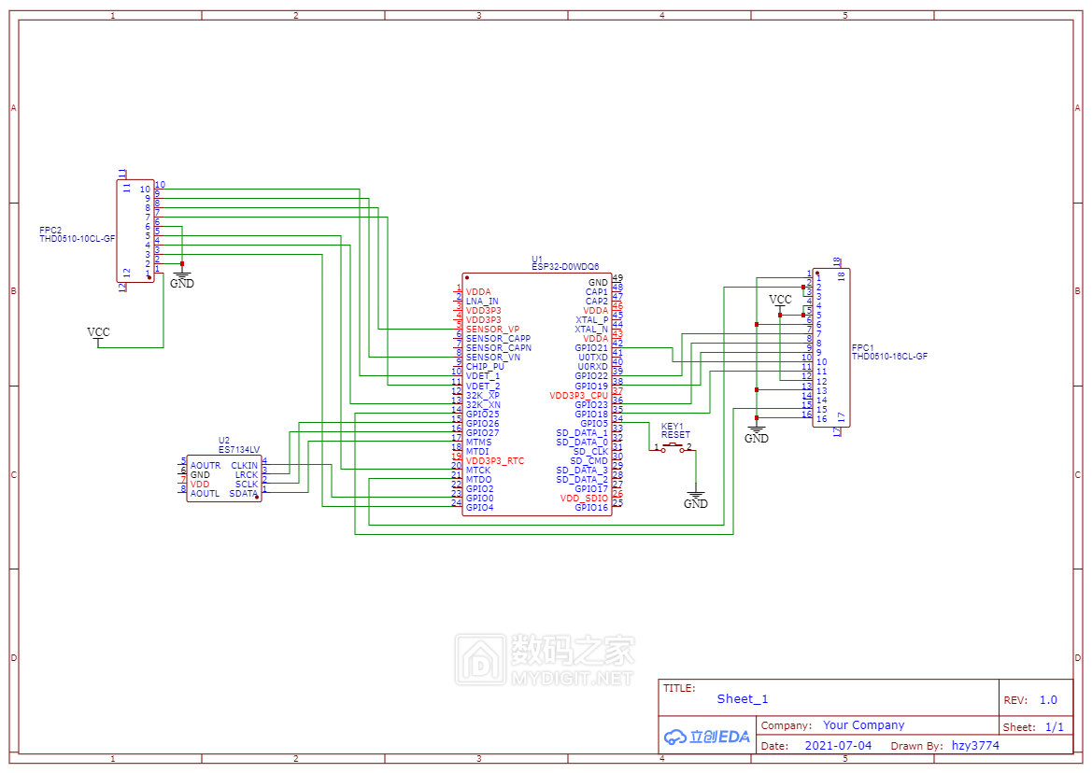Select the GPIO22 pin label
Viewport: 1092px width, 773px height.
(591, 375)
